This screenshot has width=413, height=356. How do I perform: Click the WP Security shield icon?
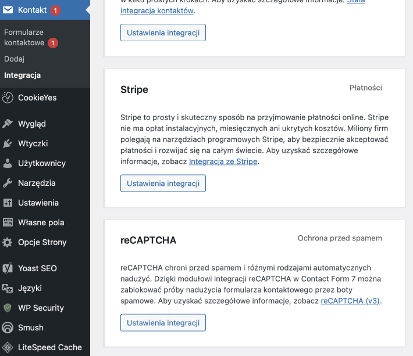8,308
